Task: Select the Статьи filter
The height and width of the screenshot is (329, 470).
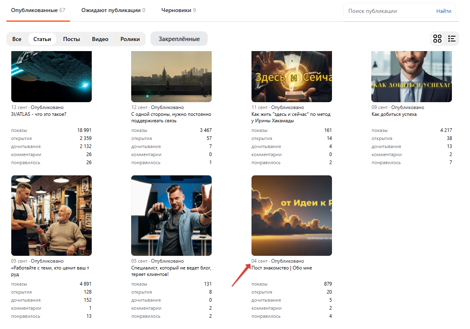Action: pyautogui.click(x=42, y=39)
